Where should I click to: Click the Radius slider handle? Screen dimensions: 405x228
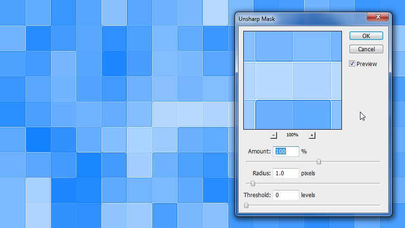click(x=253, y=183)
